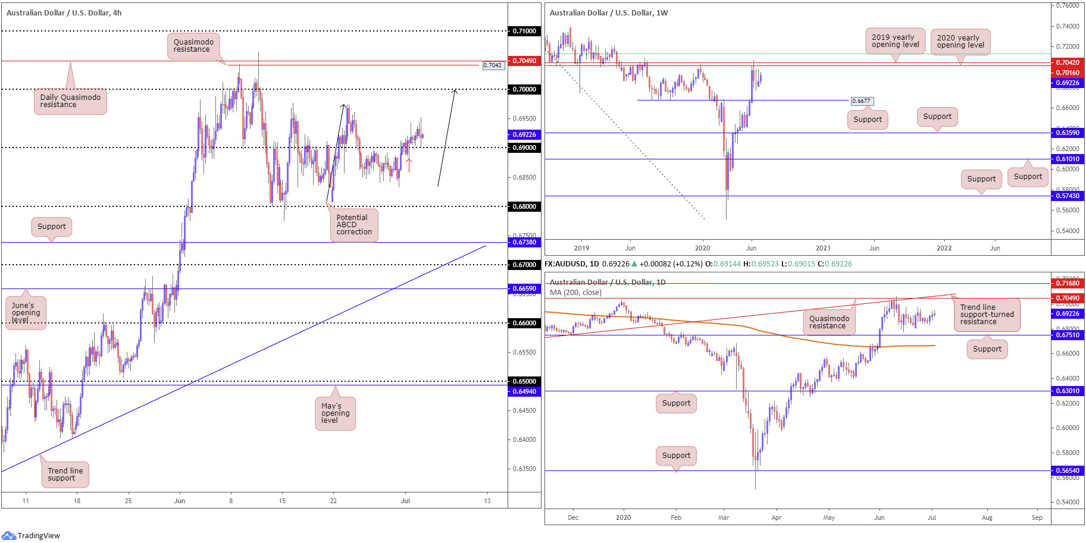
Task: Click the red 0.70160 label on weekly chart
Action: (x=1068, y=73)
